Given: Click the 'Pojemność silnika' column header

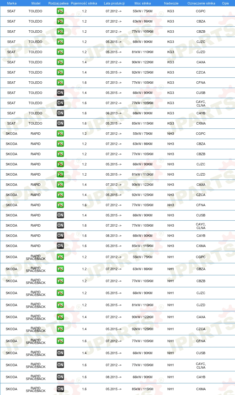Looking at the screenshot, I should point(84,3).
